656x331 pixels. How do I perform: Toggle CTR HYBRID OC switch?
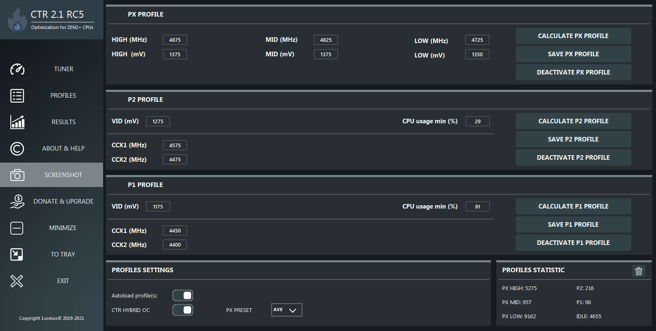183,310
